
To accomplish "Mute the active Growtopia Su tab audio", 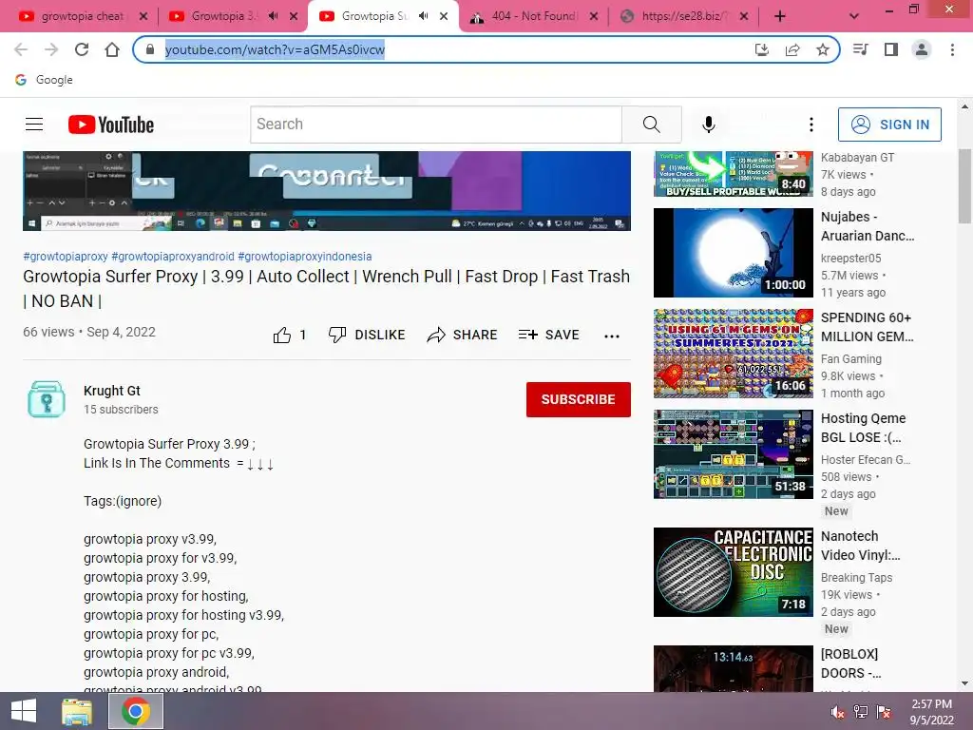I will pyautogui.click(x=423, y=16).
